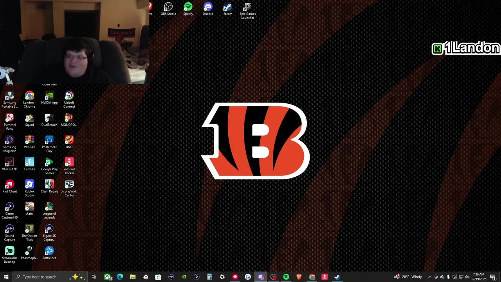Select the MONOPOLY desktop icon

pyautogui.click(x=69, y=120)
